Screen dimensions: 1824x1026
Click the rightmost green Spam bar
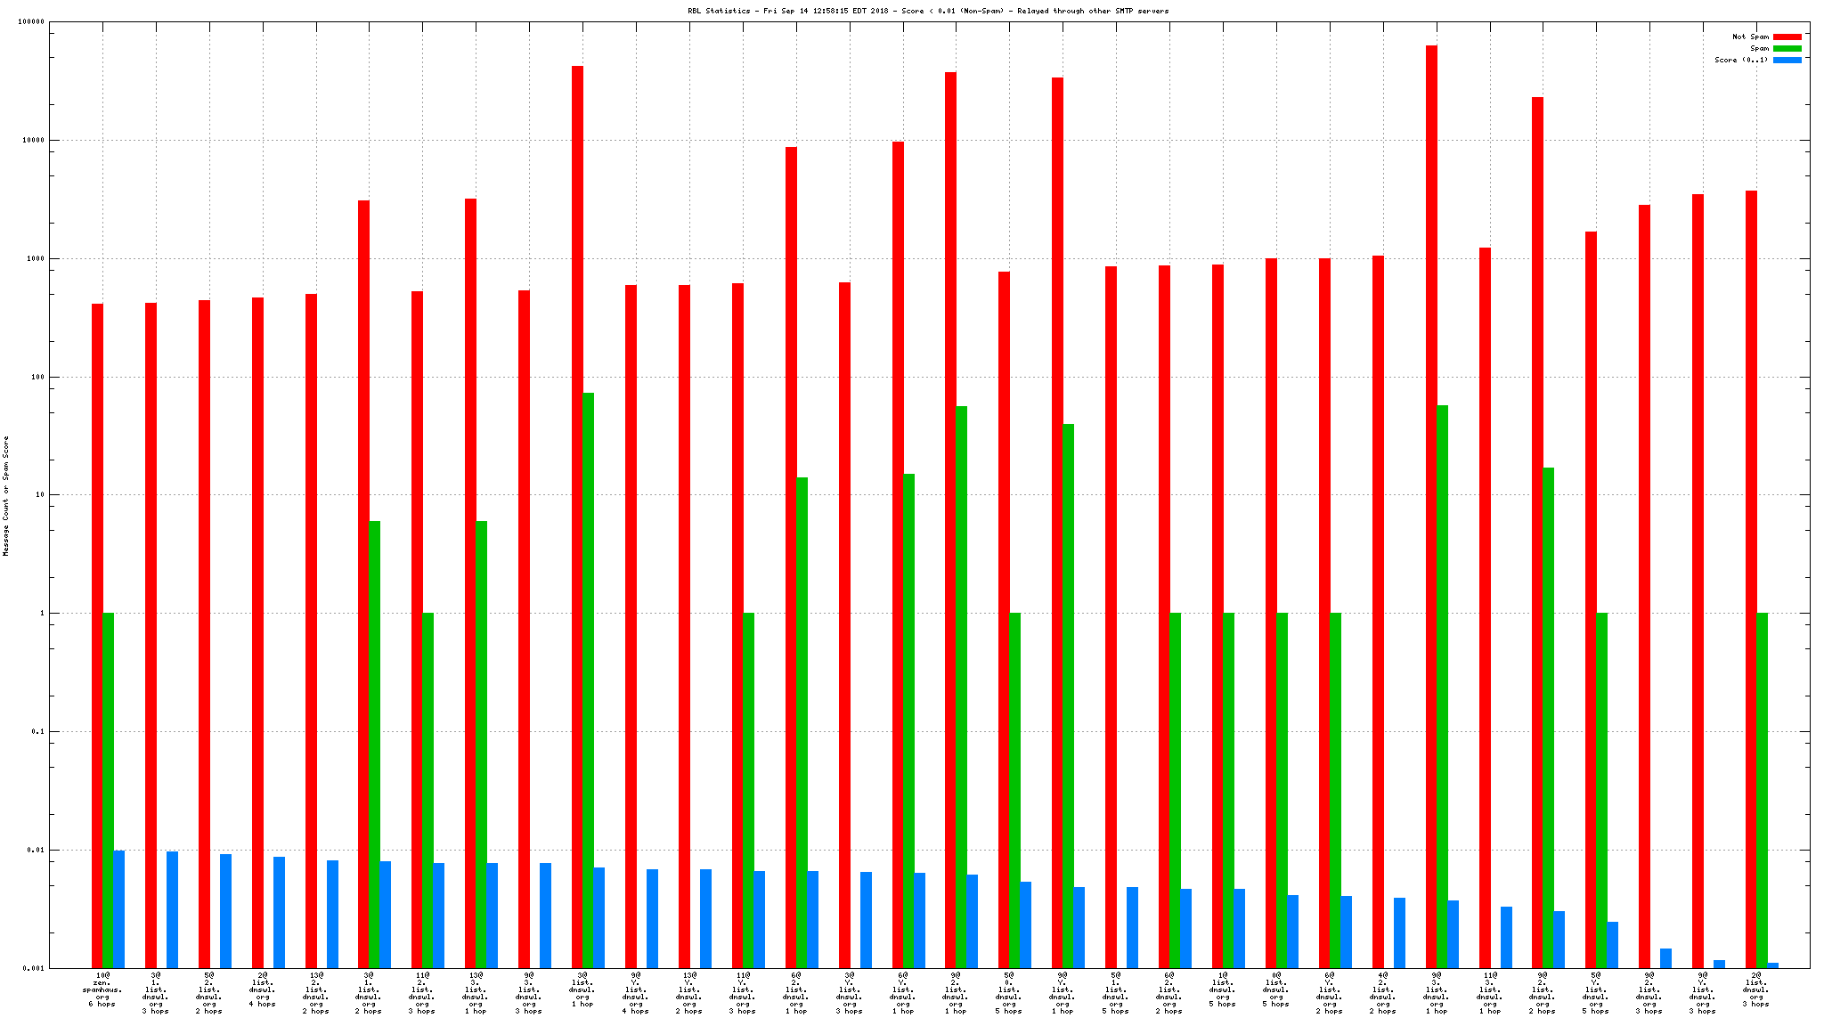(1762, 789)
